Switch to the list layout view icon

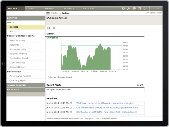[x=54, y=28]
